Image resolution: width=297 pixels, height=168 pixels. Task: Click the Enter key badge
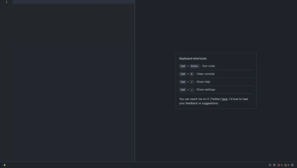(194, 66)
